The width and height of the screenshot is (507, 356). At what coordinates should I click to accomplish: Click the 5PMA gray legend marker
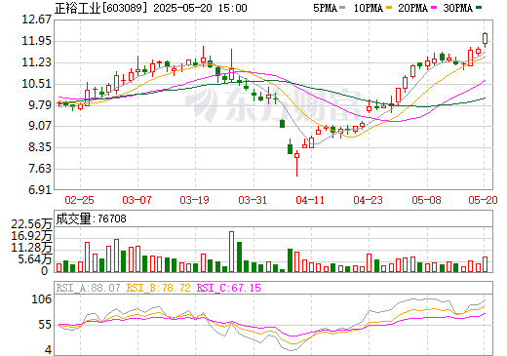click(342, 8)
